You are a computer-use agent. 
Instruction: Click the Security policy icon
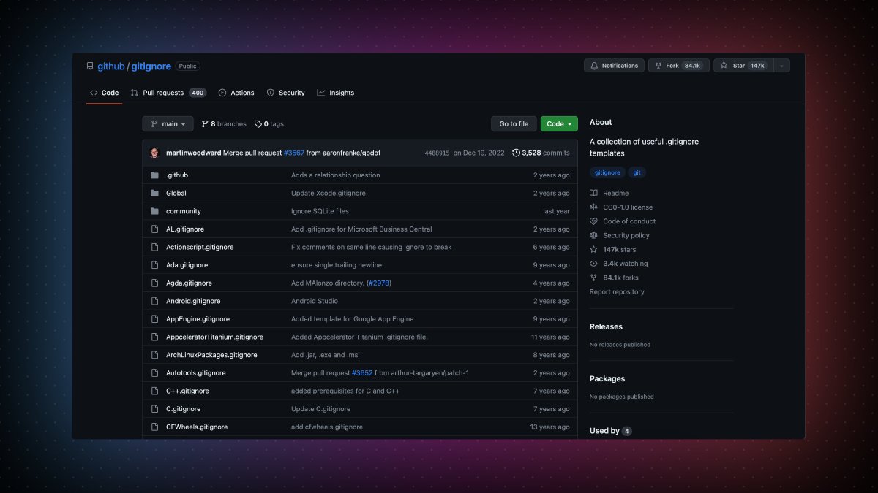pos(593,234)
